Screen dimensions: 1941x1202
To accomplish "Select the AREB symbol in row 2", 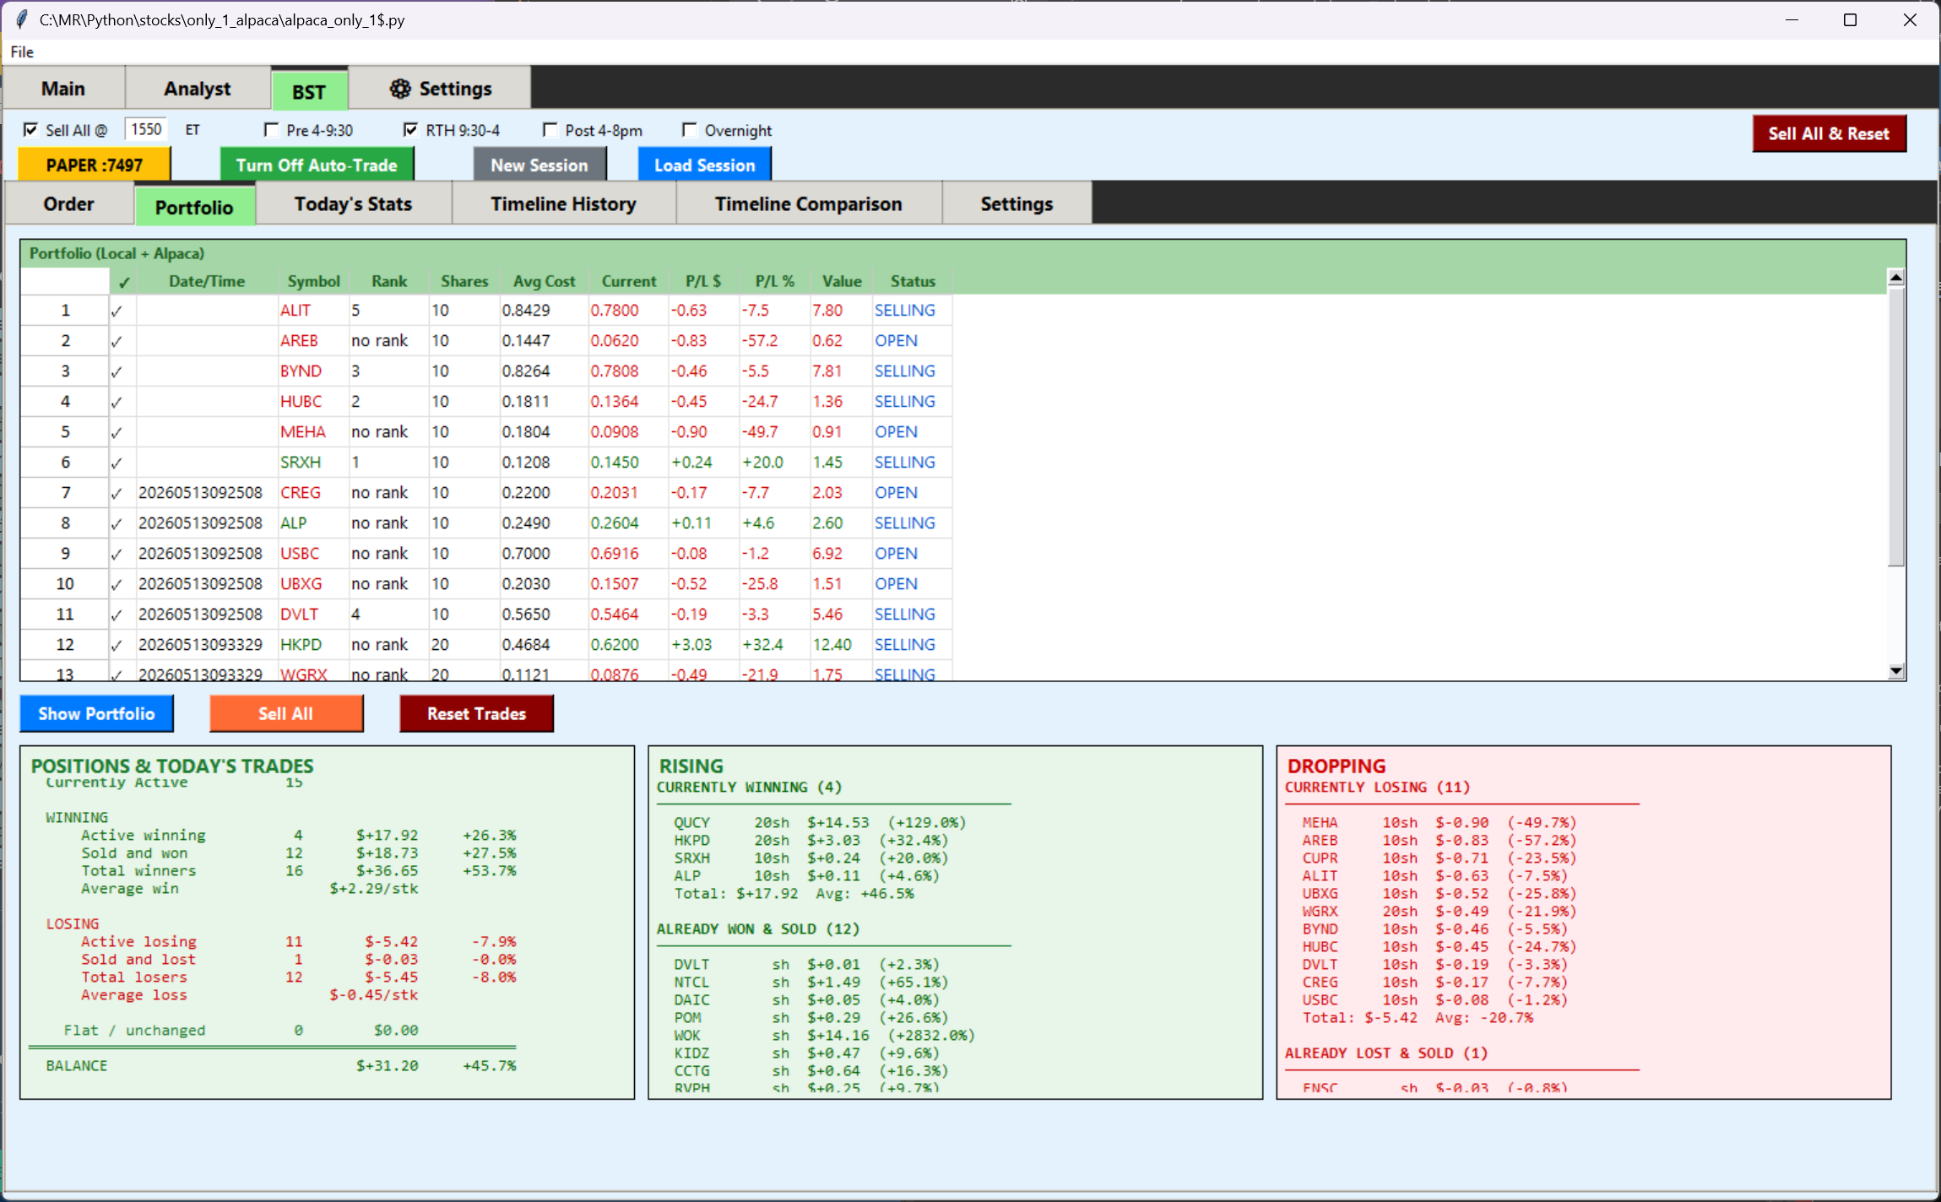I will [299, 341].
